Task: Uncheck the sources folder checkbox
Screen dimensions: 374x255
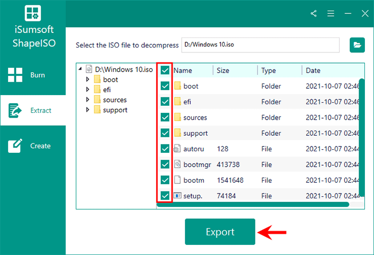Action: (x=165, y=117)
